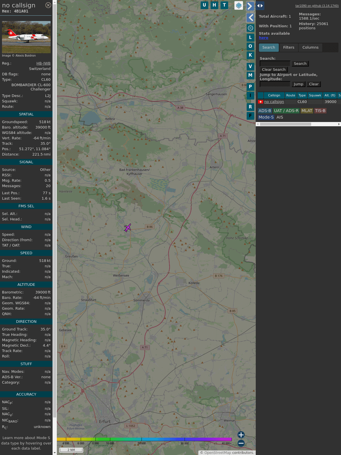Close the selected aircraft info panel

48,5
